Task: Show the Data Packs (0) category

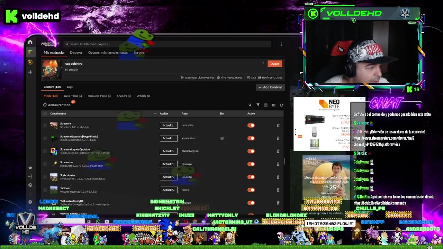Action: pos(73,96)
